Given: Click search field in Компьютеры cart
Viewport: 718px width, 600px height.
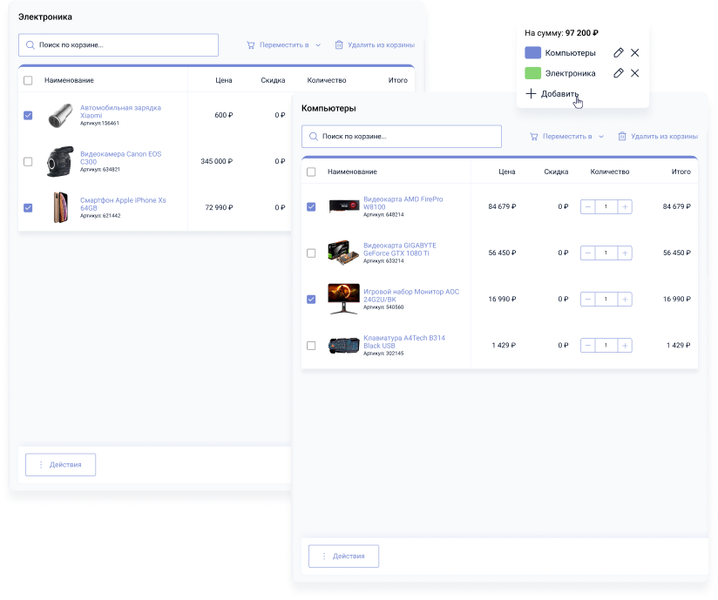Looking at the screenshot, I should pos(402,137).
